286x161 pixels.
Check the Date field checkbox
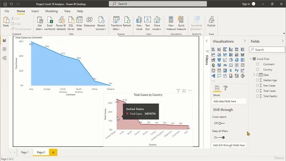click(x=257, y=75)
